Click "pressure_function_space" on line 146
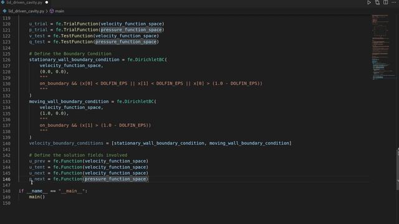 click(115, 179)
